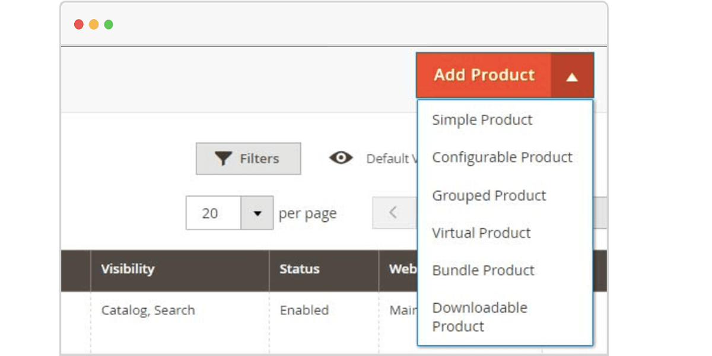Click the Enabled status cell
This screenshot has height=356, width=712.
click(304, 310)
